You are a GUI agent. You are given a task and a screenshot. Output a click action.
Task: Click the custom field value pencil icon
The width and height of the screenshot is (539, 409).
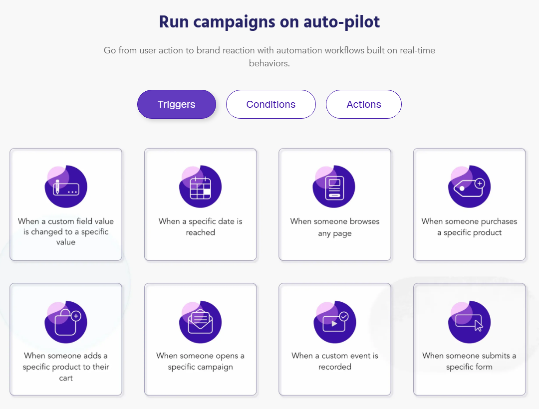66,187
